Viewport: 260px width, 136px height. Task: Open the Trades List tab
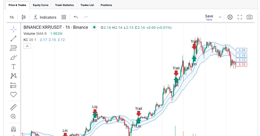click(x=87, y=5)
